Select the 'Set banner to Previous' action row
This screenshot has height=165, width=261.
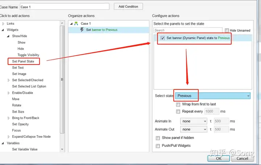coord(109,30)
